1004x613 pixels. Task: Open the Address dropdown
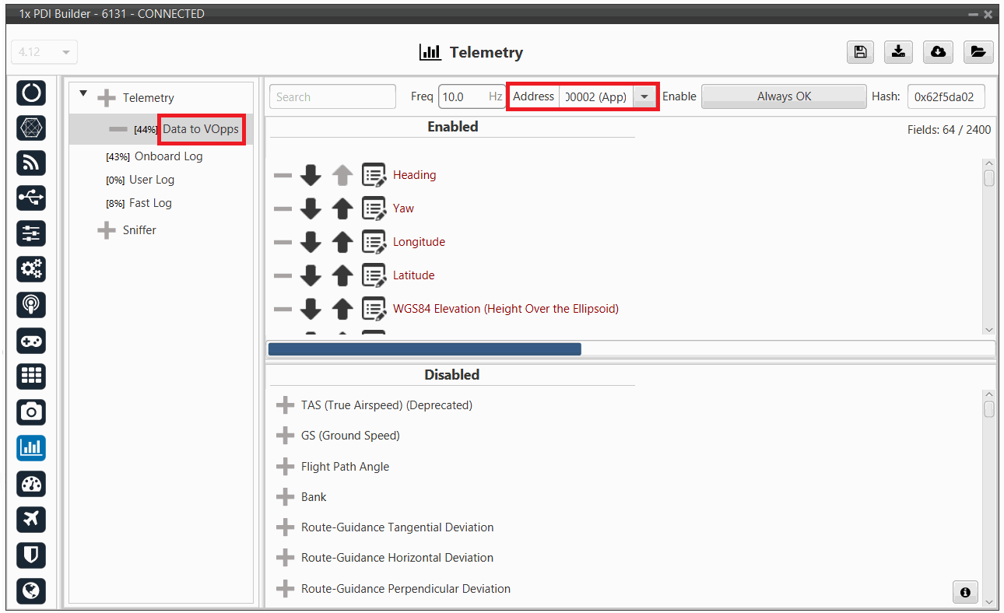644,97
